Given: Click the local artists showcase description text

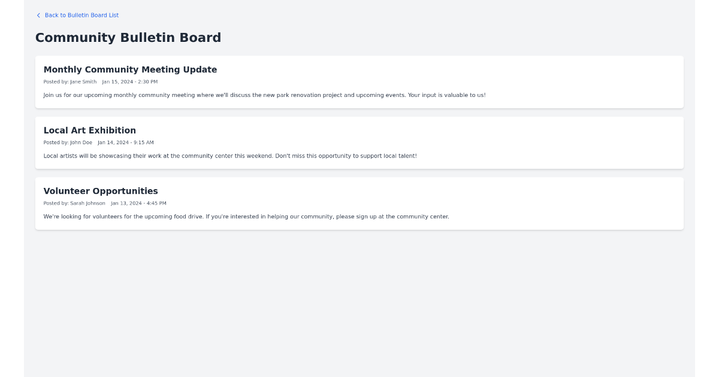Looking at the screenshot, I should [x=230, y=156].
